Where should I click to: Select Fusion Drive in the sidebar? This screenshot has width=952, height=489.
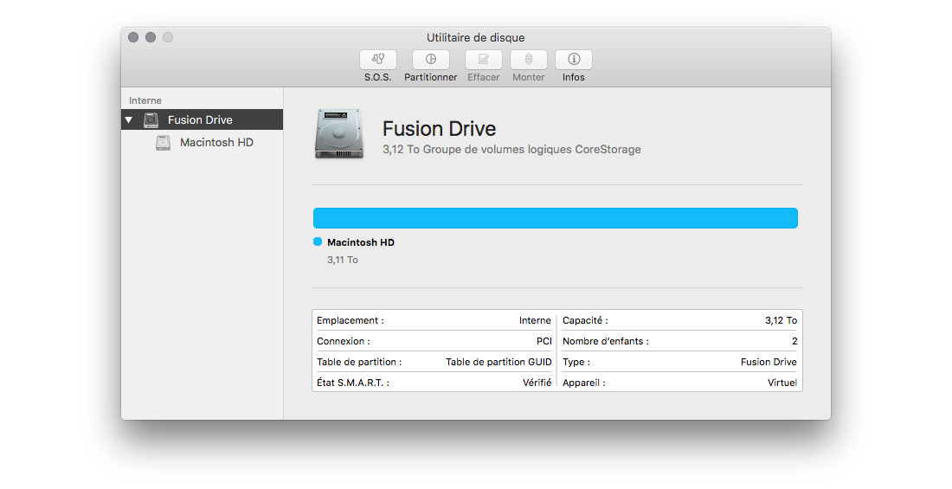click(203, 119)
